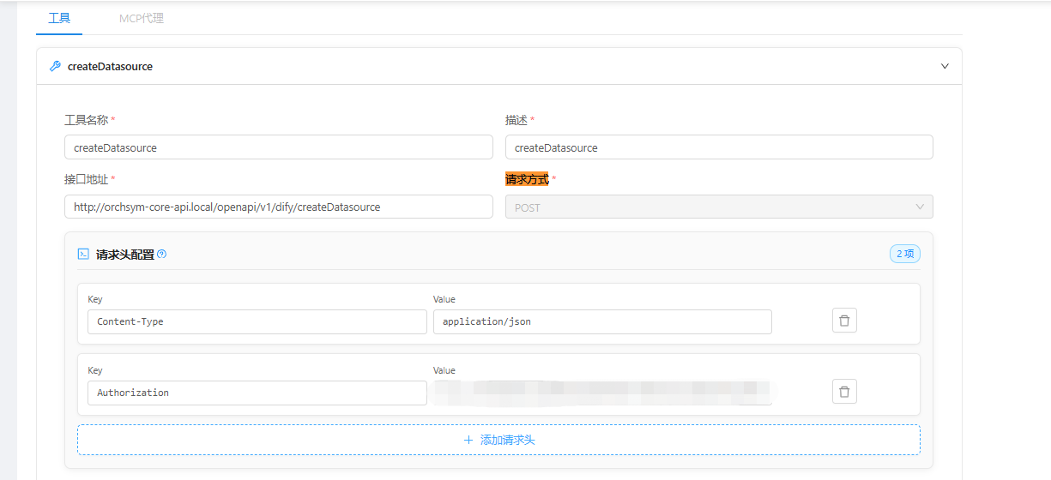The width and height of the screenshot is (1051, 480).
Task: Click the createDatasource panel header title
Action: pyautogui.click(x=110, y=66)
